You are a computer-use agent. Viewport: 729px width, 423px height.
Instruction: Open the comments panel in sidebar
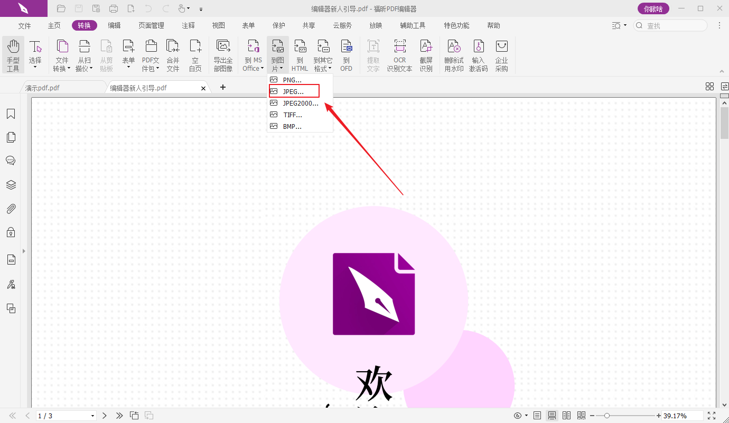pos(11,161)
